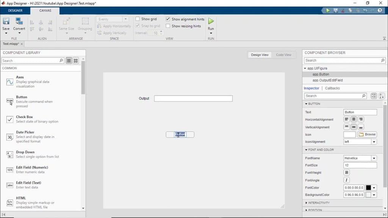The image size is (388, 218).
Task: Collapse the FONT AND COLOR section
Action: pyautogui.click(x=307, y=149)
